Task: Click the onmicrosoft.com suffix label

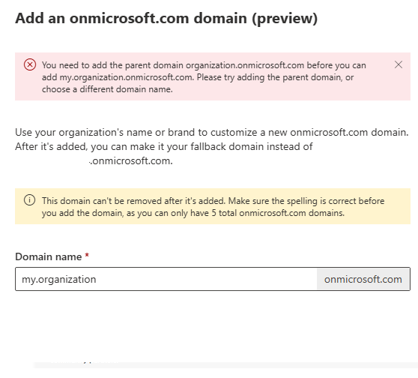Action: 363,279
